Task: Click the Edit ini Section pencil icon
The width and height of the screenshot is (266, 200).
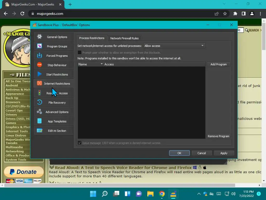Action: click(39, 130)
